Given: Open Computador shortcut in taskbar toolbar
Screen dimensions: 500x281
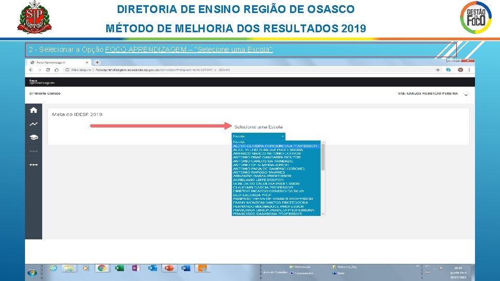Looking at the screenshot, I should point(302,273).
